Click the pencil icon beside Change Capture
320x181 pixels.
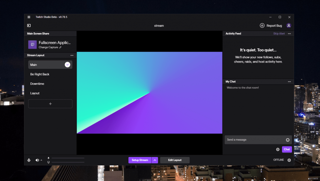[60, 48]
